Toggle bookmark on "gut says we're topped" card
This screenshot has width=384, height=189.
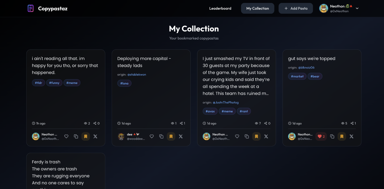point(342,136)
